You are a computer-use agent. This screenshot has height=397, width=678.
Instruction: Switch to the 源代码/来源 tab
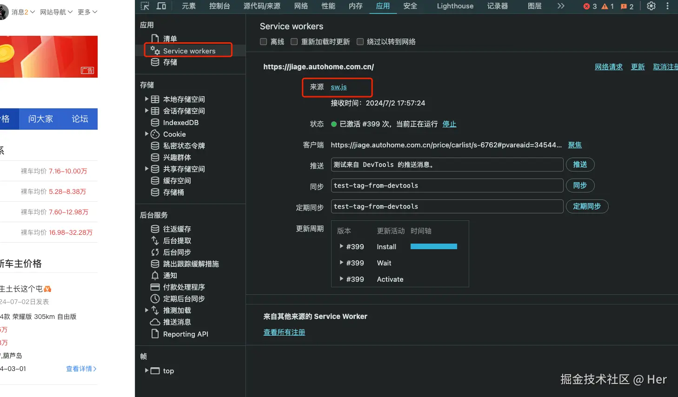click(262, 6)
